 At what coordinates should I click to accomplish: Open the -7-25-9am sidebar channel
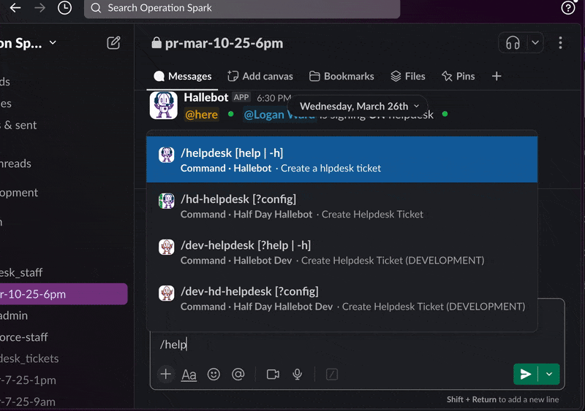[64, 402]
